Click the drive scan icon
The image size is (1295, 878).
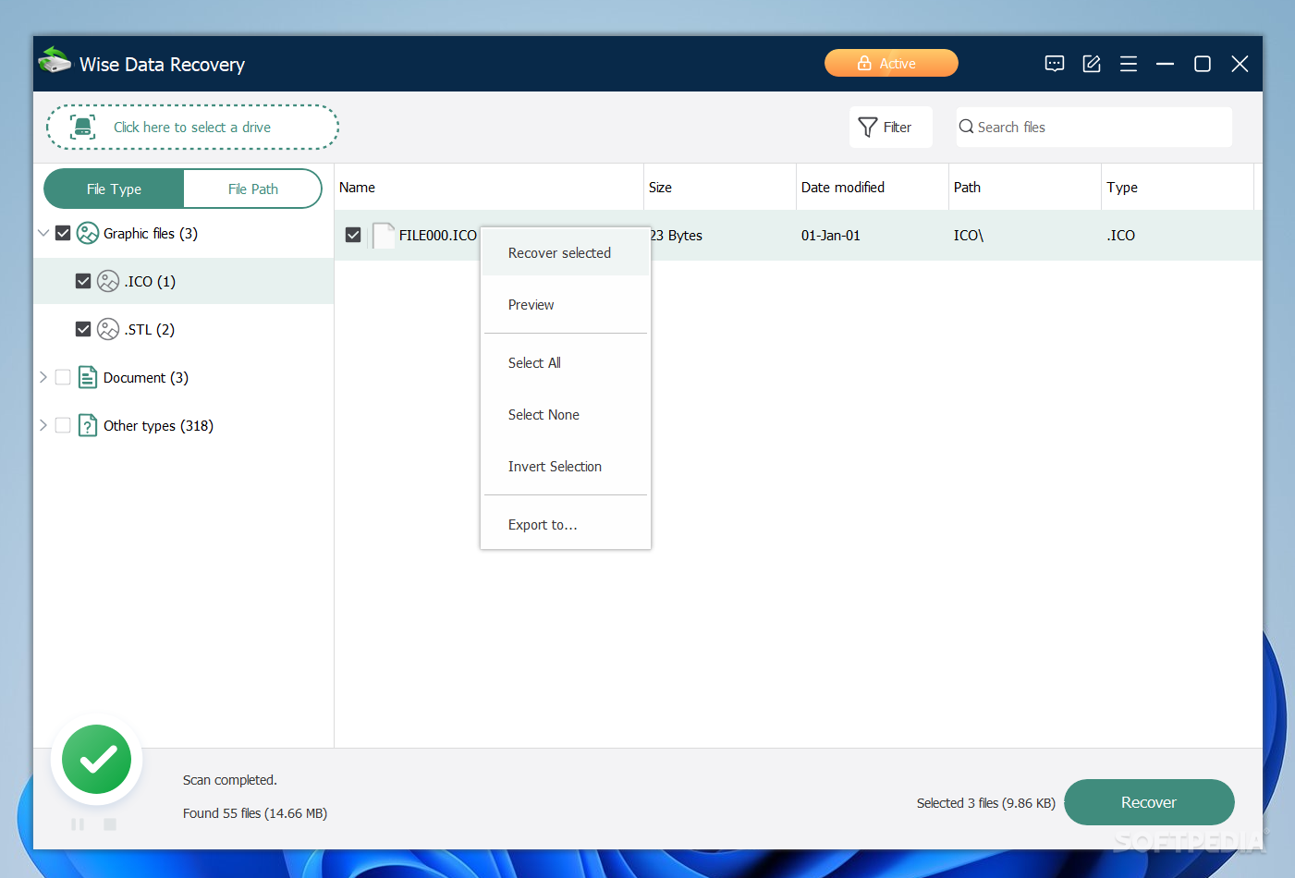(x=83, y=128)
